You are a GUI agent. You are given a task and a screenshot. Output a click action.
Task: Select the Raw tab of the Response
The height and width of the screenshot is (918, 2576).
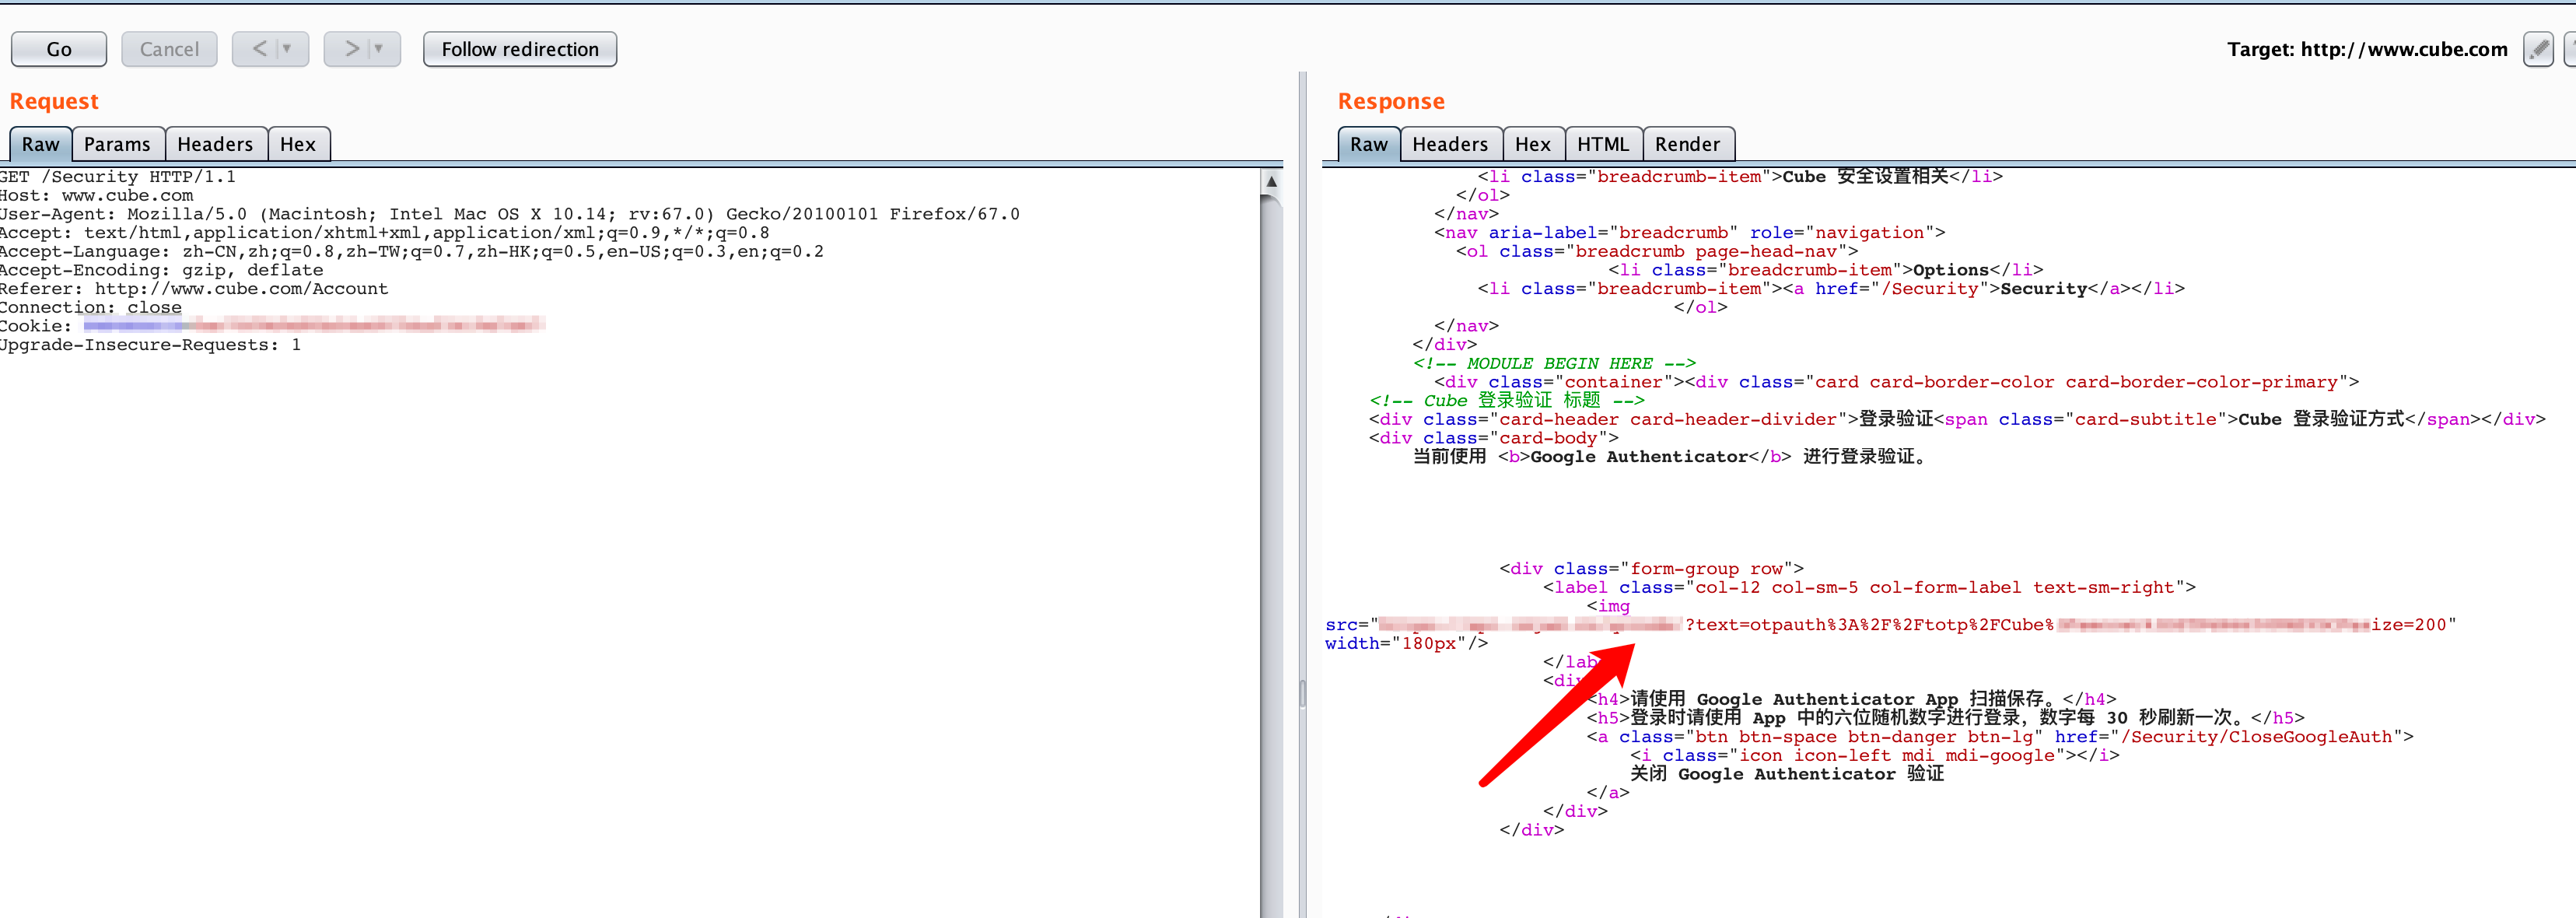pyautogui.click(x=1368, y=144)
